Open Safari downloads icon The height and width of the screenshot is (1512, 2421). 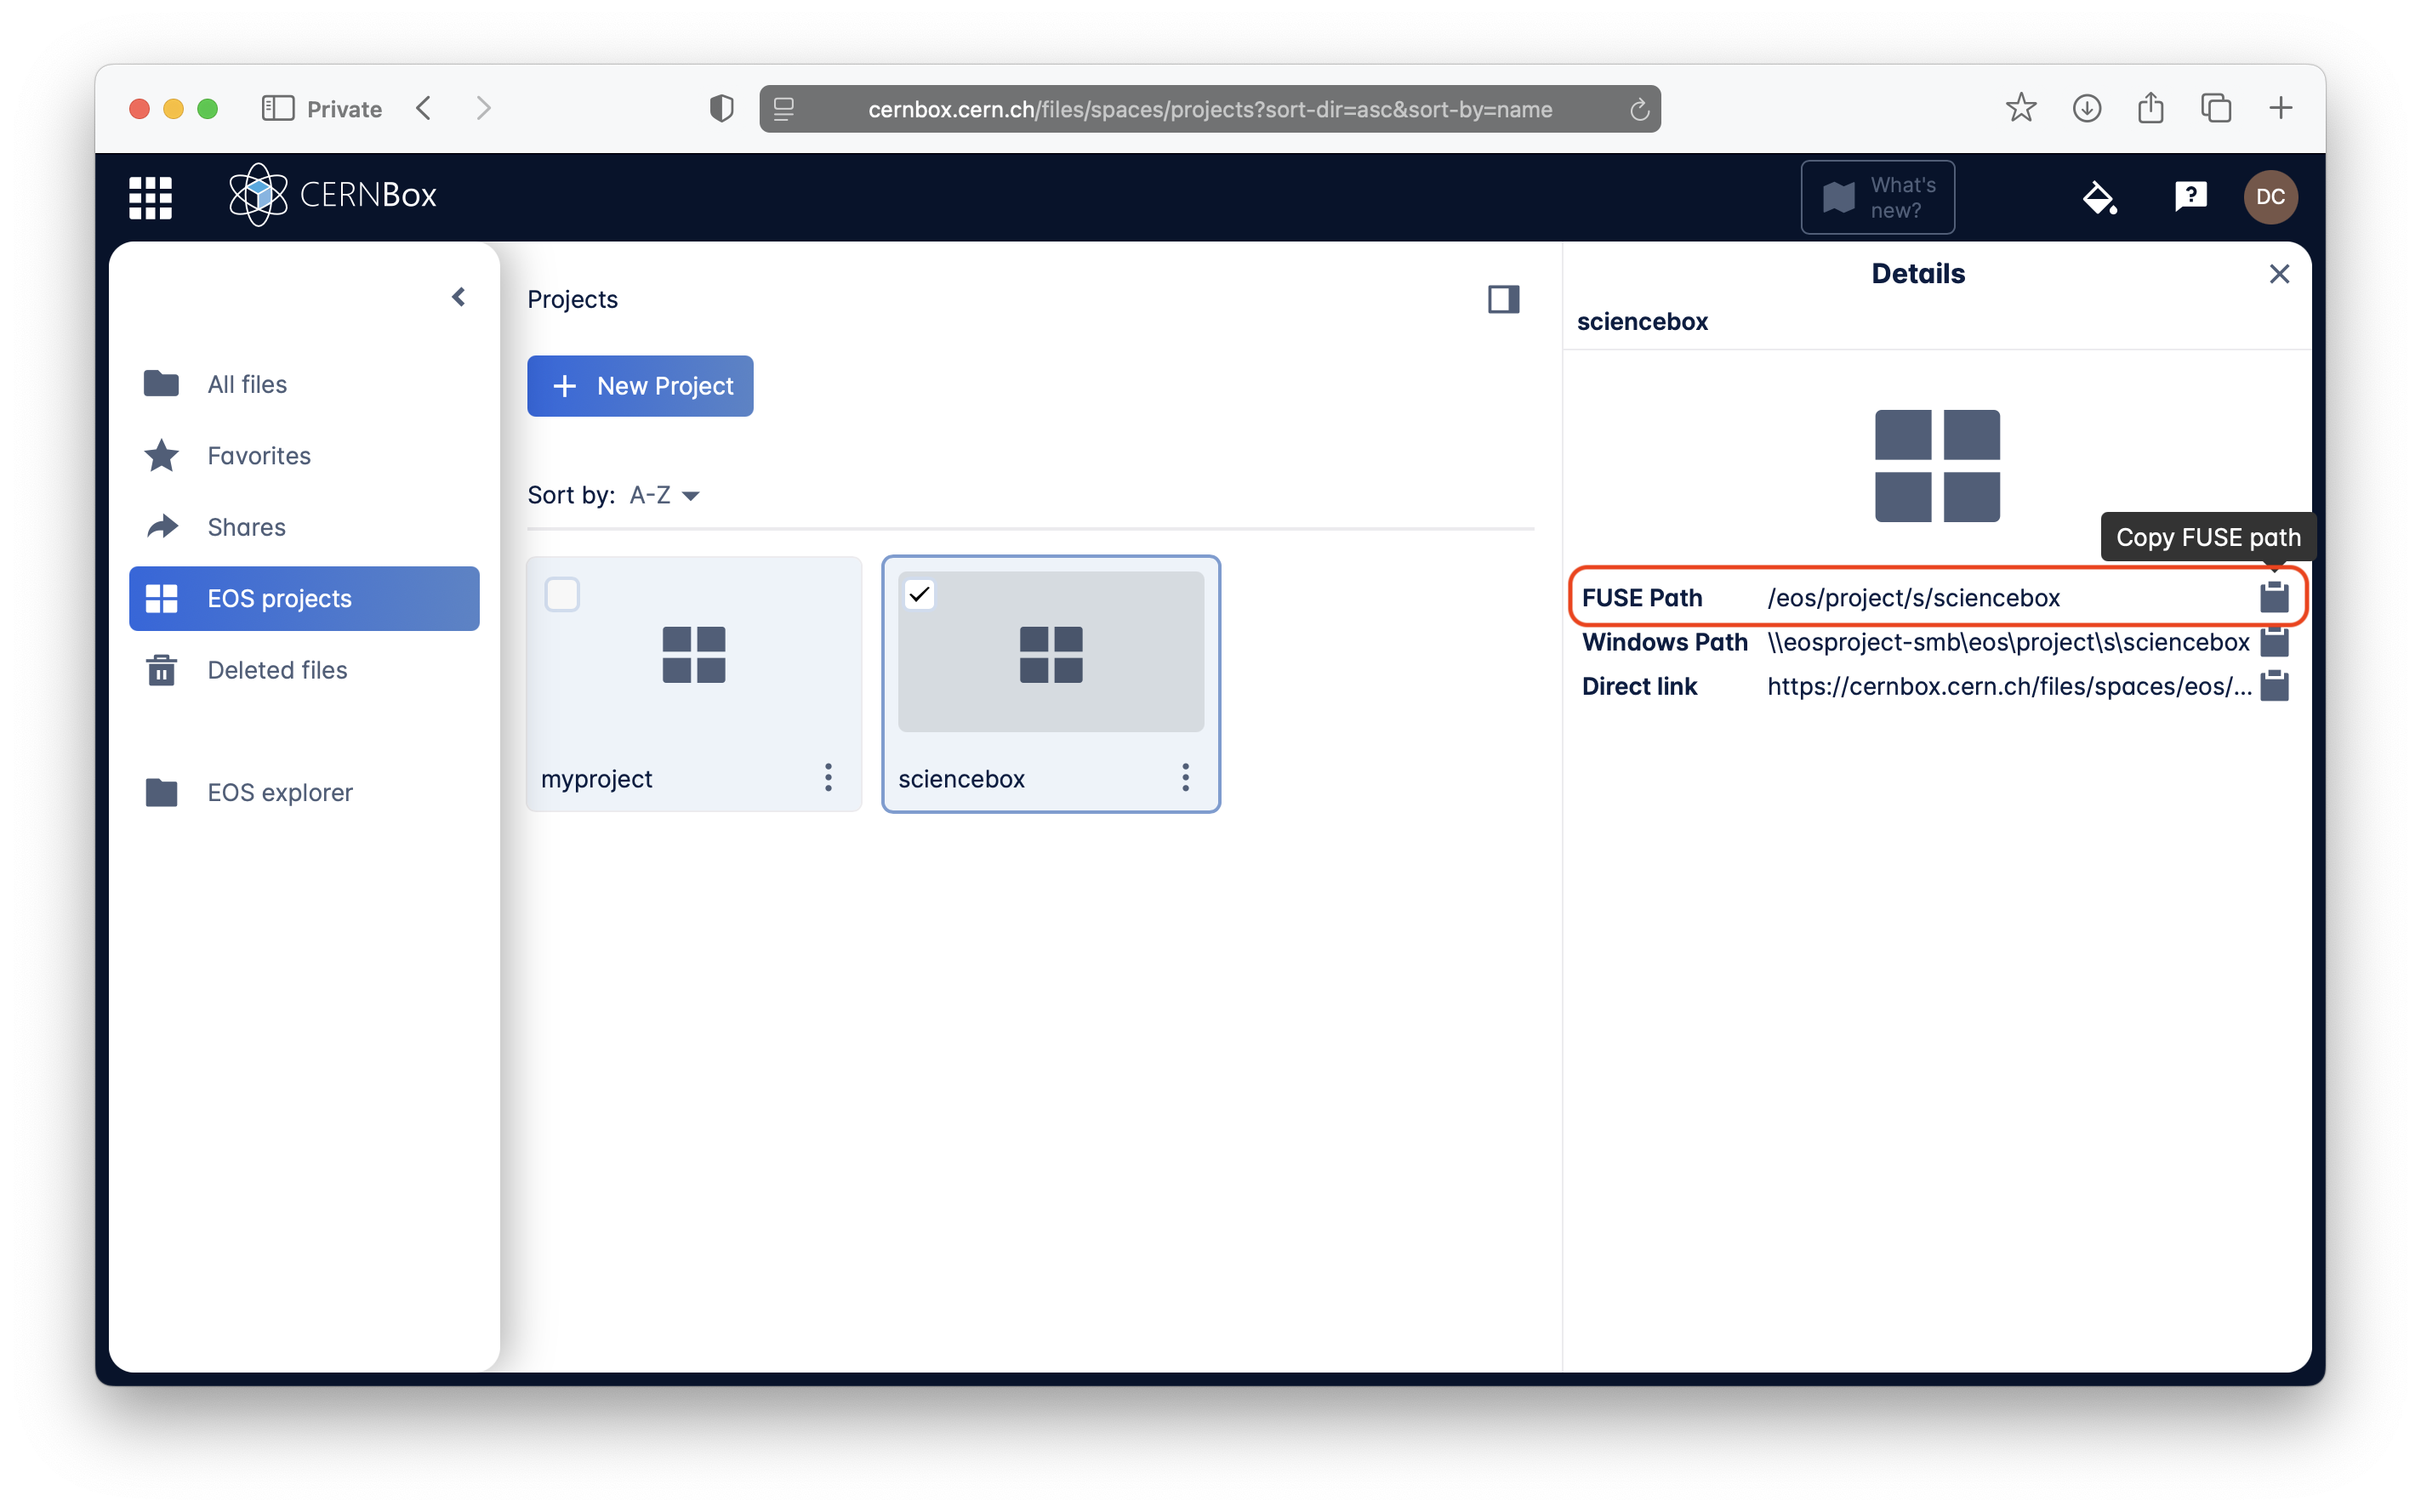[2086, 108]
